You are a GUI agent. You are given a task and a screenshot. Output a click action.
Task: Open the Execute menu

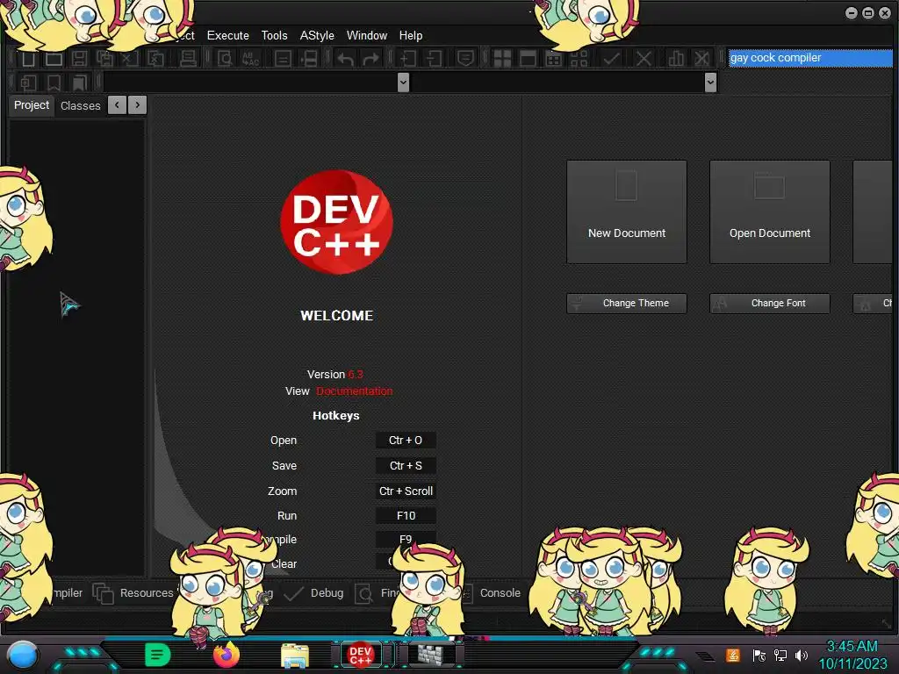[x=227, y=35]
